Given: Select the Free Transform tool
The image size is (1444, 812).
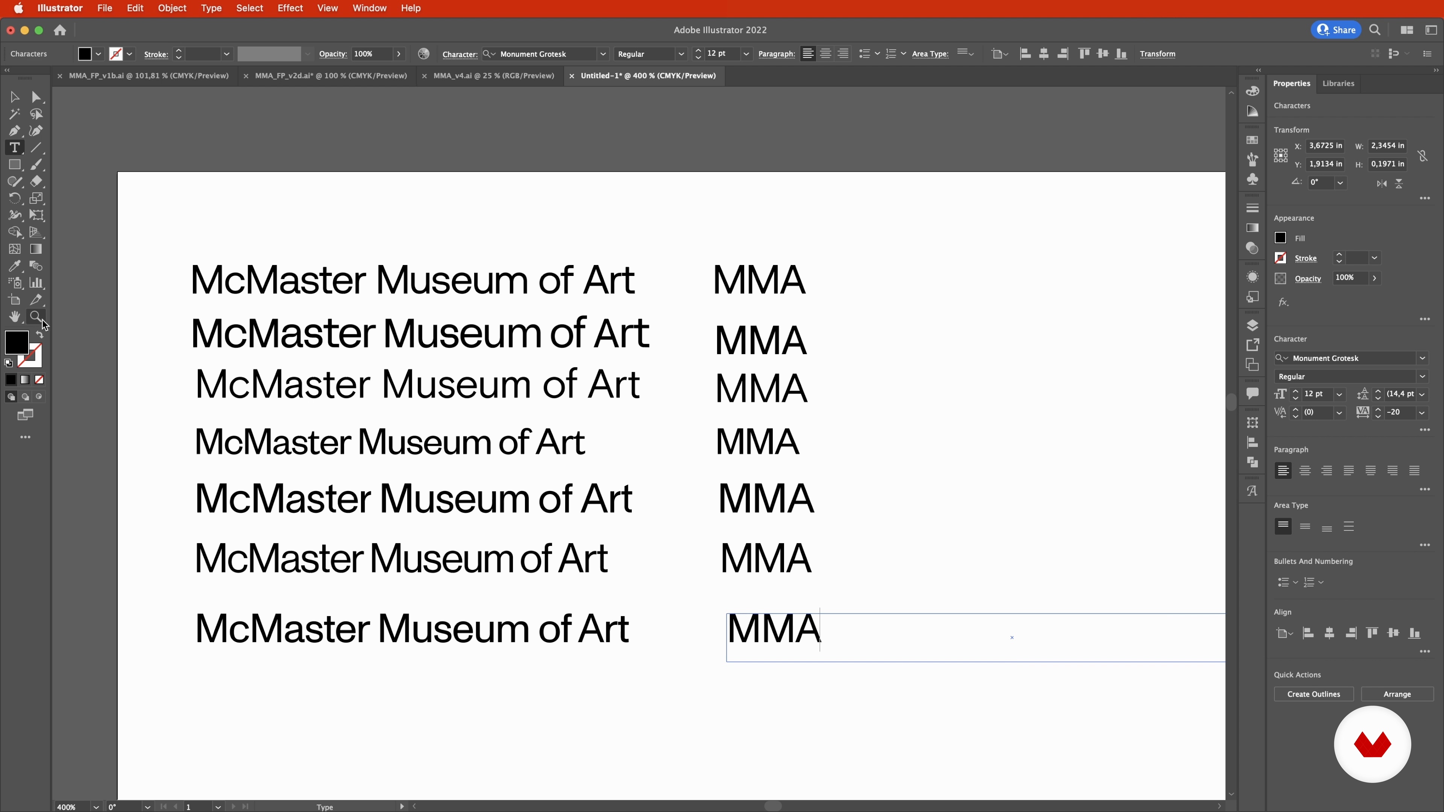Looking at the screenshot, I should pos(36,215).
